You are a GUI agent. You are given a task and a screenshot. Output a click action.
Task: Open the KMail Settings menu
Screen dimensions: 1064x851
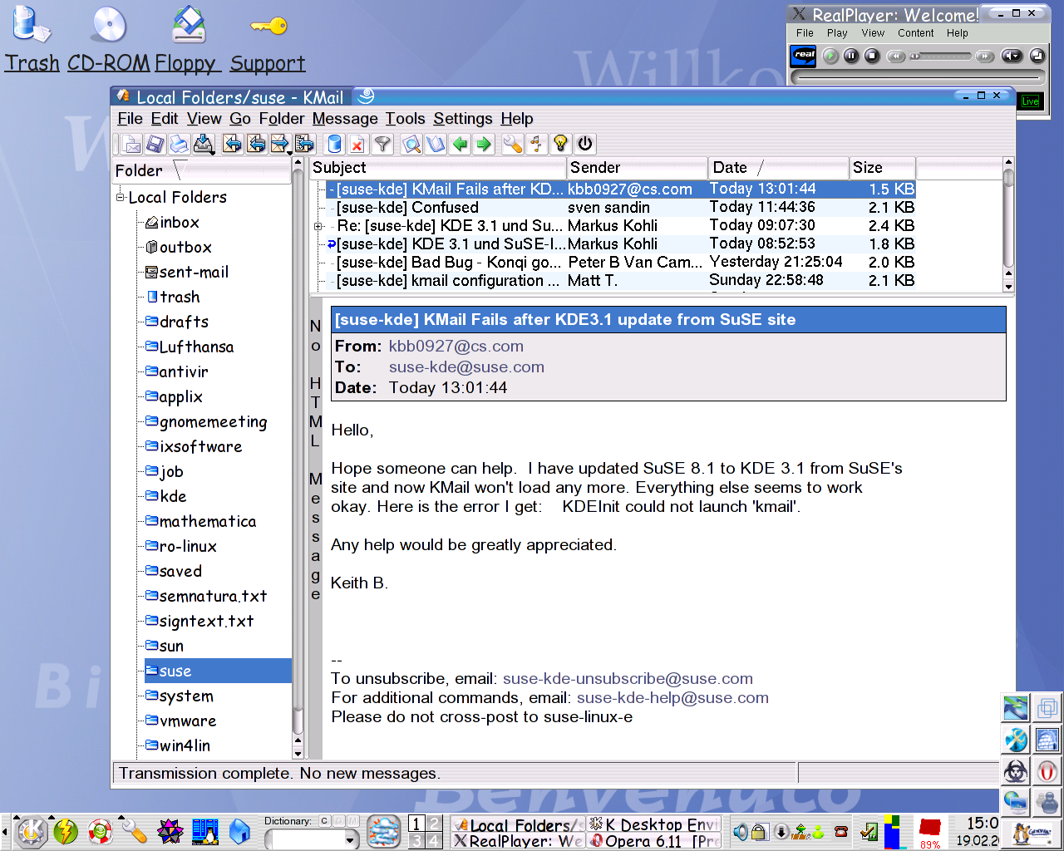[x=463, y=119]
